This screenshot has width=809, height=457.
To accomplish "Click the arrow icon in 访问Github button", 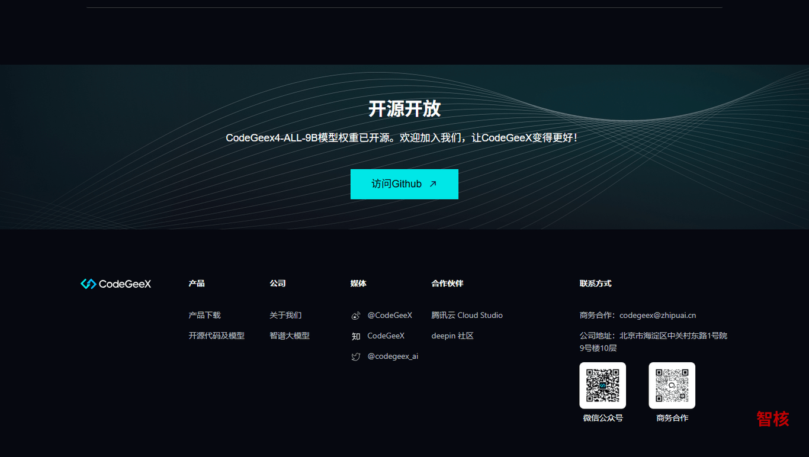I will (433, 184).
